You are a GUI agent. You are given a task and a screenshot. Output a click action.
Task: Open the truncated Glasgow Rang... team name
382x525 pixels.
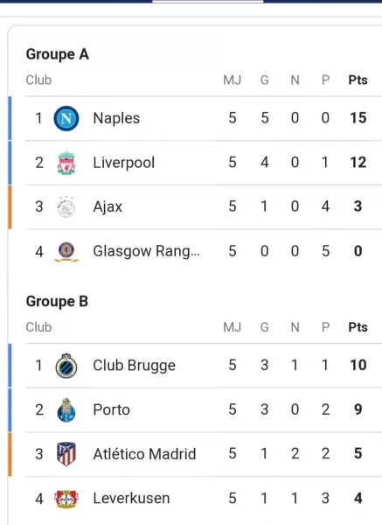(x=147, y=251)
